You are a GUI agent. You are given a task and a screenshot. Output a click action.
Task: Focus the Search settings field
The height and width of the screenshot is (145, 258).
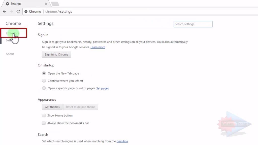(x=193, y=24)
